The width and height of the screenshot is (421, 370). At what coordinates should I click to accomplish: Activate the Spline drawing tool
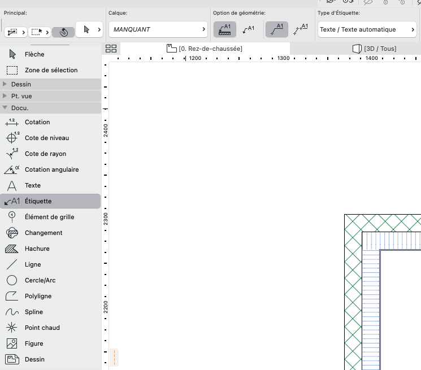click(x=50, y=312)
